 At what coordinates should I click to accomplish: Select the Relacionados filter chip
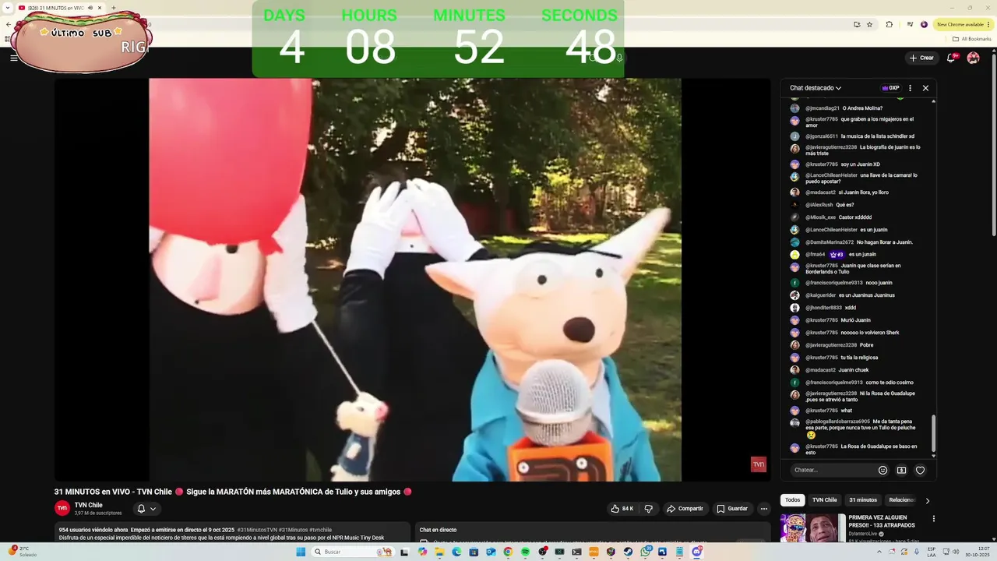(x=901, y=500)
